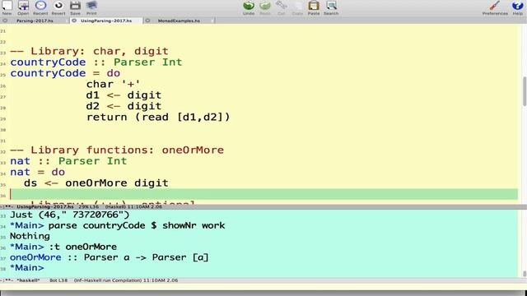The height and width of the screenshot is (296, 527).
Task: Click the Cut toolbar icon
Action: (282, 7)
